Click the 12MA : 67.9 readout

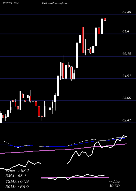tap(17, 181)
